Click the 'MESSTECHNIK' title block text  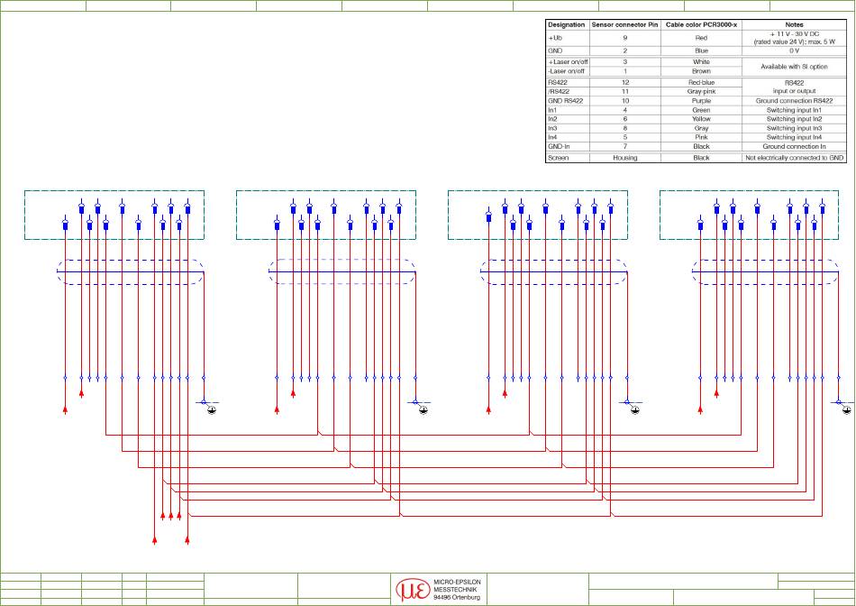[455, 590]
